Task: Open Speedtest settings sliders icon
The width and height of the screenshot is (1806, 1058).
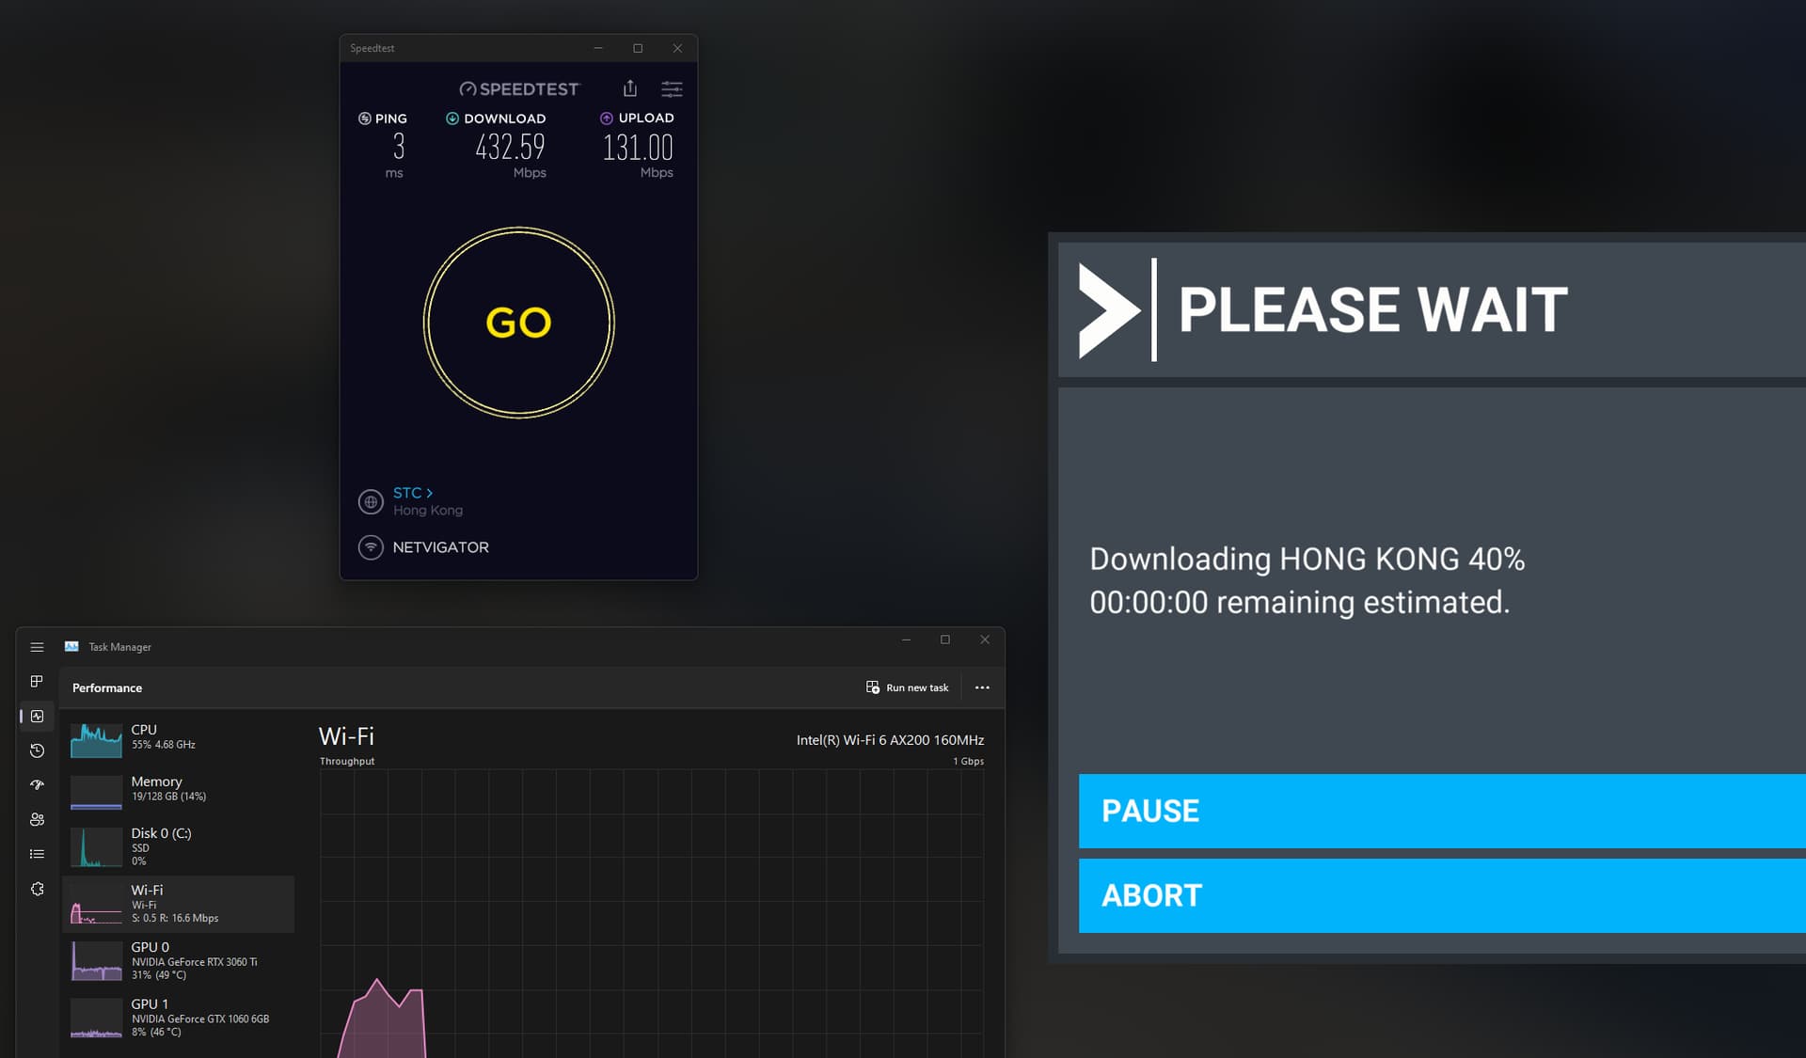Action: (672, 89)
